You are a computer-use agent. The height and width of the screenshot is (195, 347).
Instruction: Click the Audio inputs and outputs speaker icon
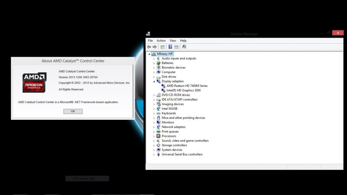(x=158, y=58)
